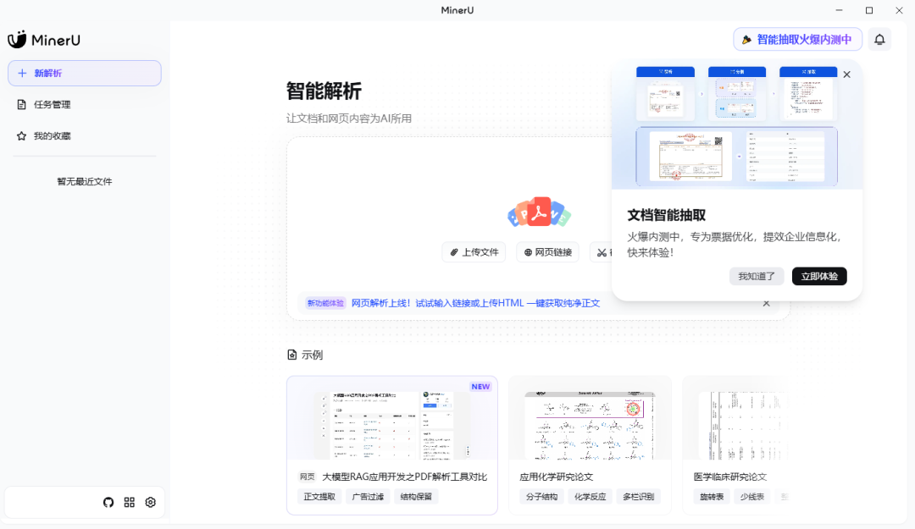Click the 分子结构 tag
The height and width of the screenshot is (529, 915).
point(541,497)
